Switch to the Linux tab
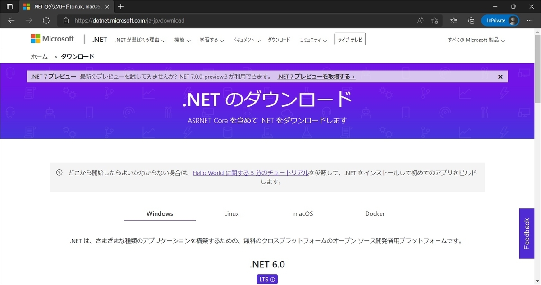The width and height of the screenshot is (541, 285). pyautogui.click(x=231, y=214)
